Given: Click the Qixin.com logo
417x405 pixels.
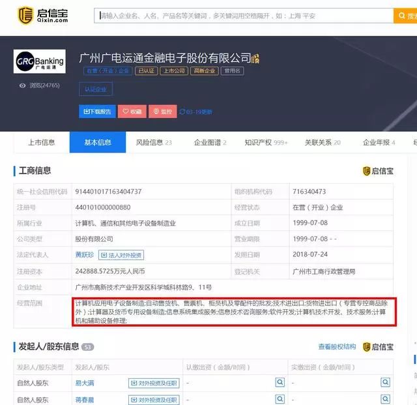Looking at the screenshot, I should point(42,16).
